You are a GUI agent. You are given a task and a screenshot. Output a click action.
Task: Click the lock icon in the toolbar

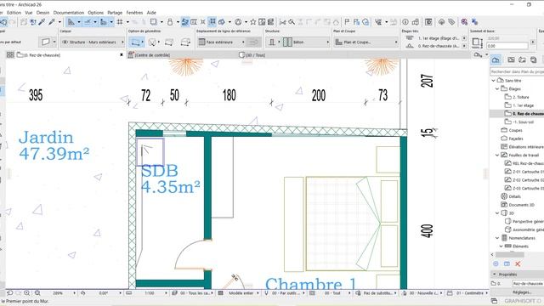point(170,22)
